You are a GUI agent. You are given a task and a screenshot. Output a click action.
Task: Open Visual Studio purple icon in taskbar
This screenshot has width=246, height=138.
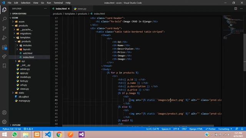click(81, 135)
